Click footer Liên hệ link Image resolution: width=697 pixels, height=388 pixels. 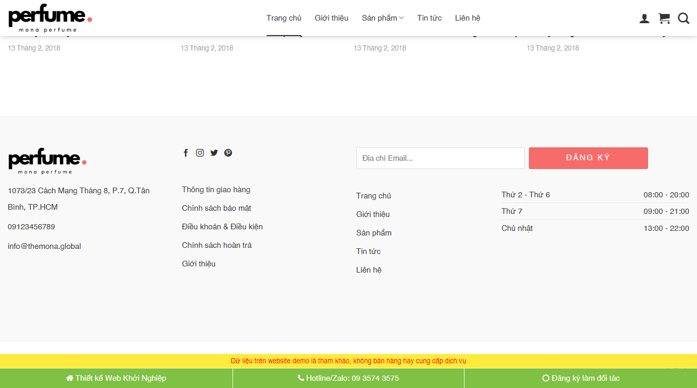pyautogui.click(x=369, y=270)
